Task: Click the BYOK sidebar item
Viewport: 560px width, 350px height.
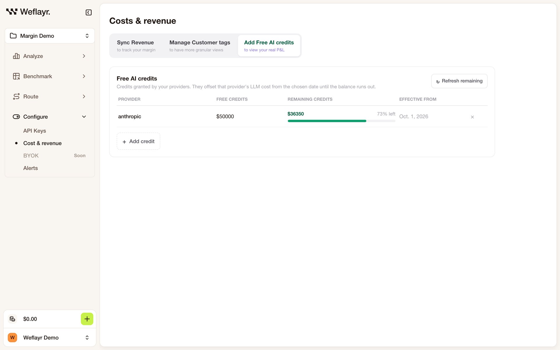Action: (31, 155)
